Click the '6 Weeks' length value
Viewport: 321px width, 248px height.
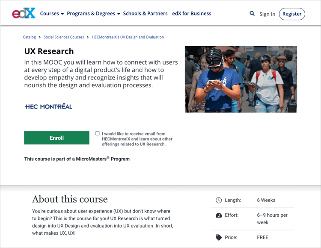tap(266, 200)
